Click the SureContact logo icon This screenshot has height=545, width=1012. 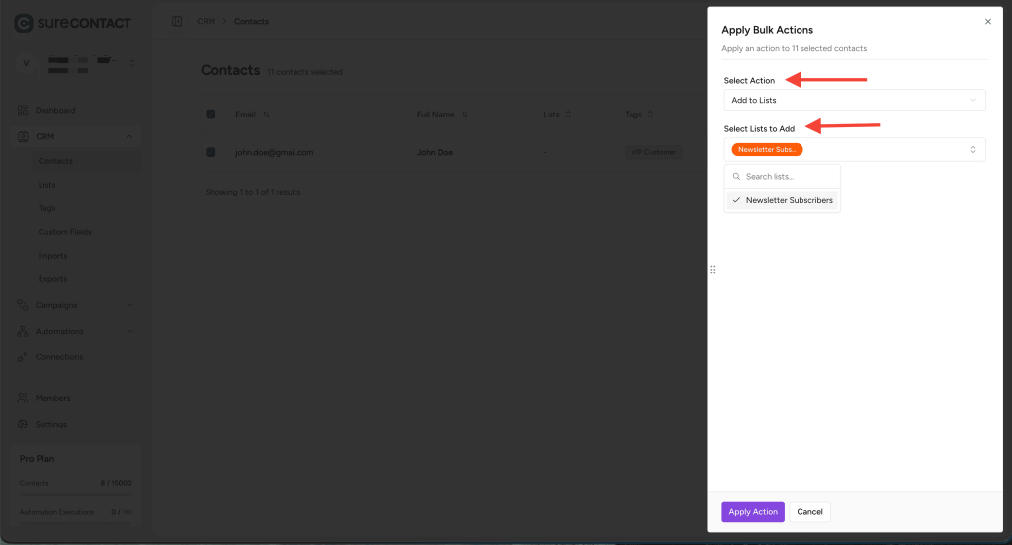pos(25,22)
